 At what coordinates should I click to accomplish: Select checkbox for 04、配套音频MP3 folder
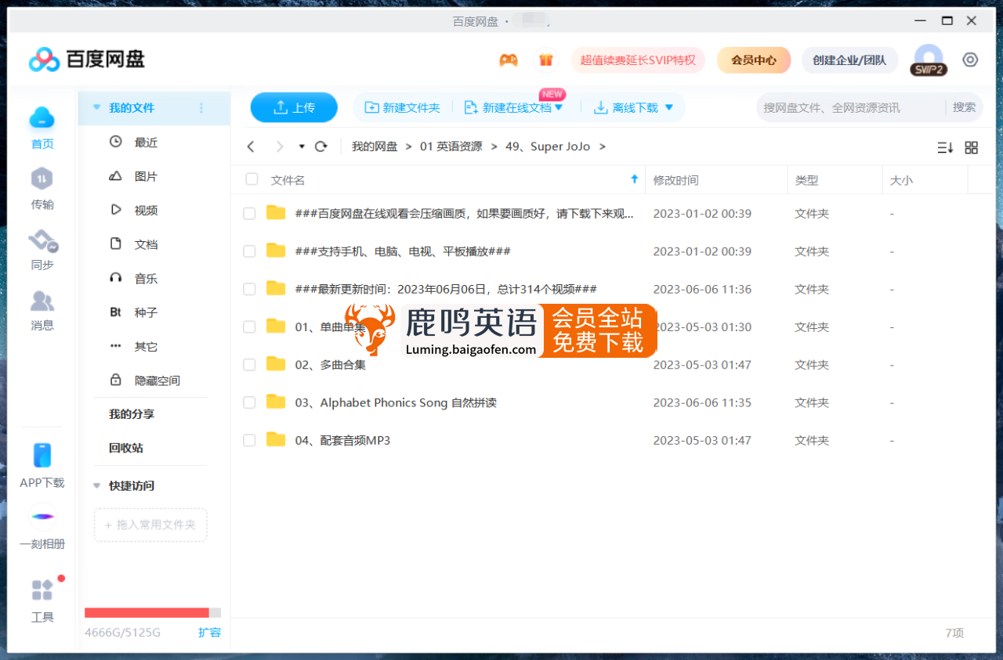point(249,441)
